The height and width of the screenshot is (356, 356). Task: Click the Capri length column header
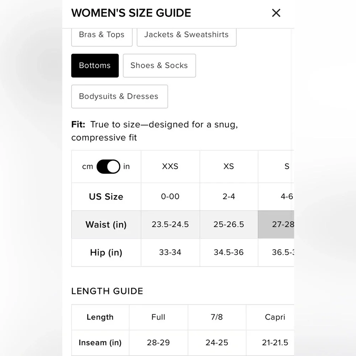click(x=270, y=317)
